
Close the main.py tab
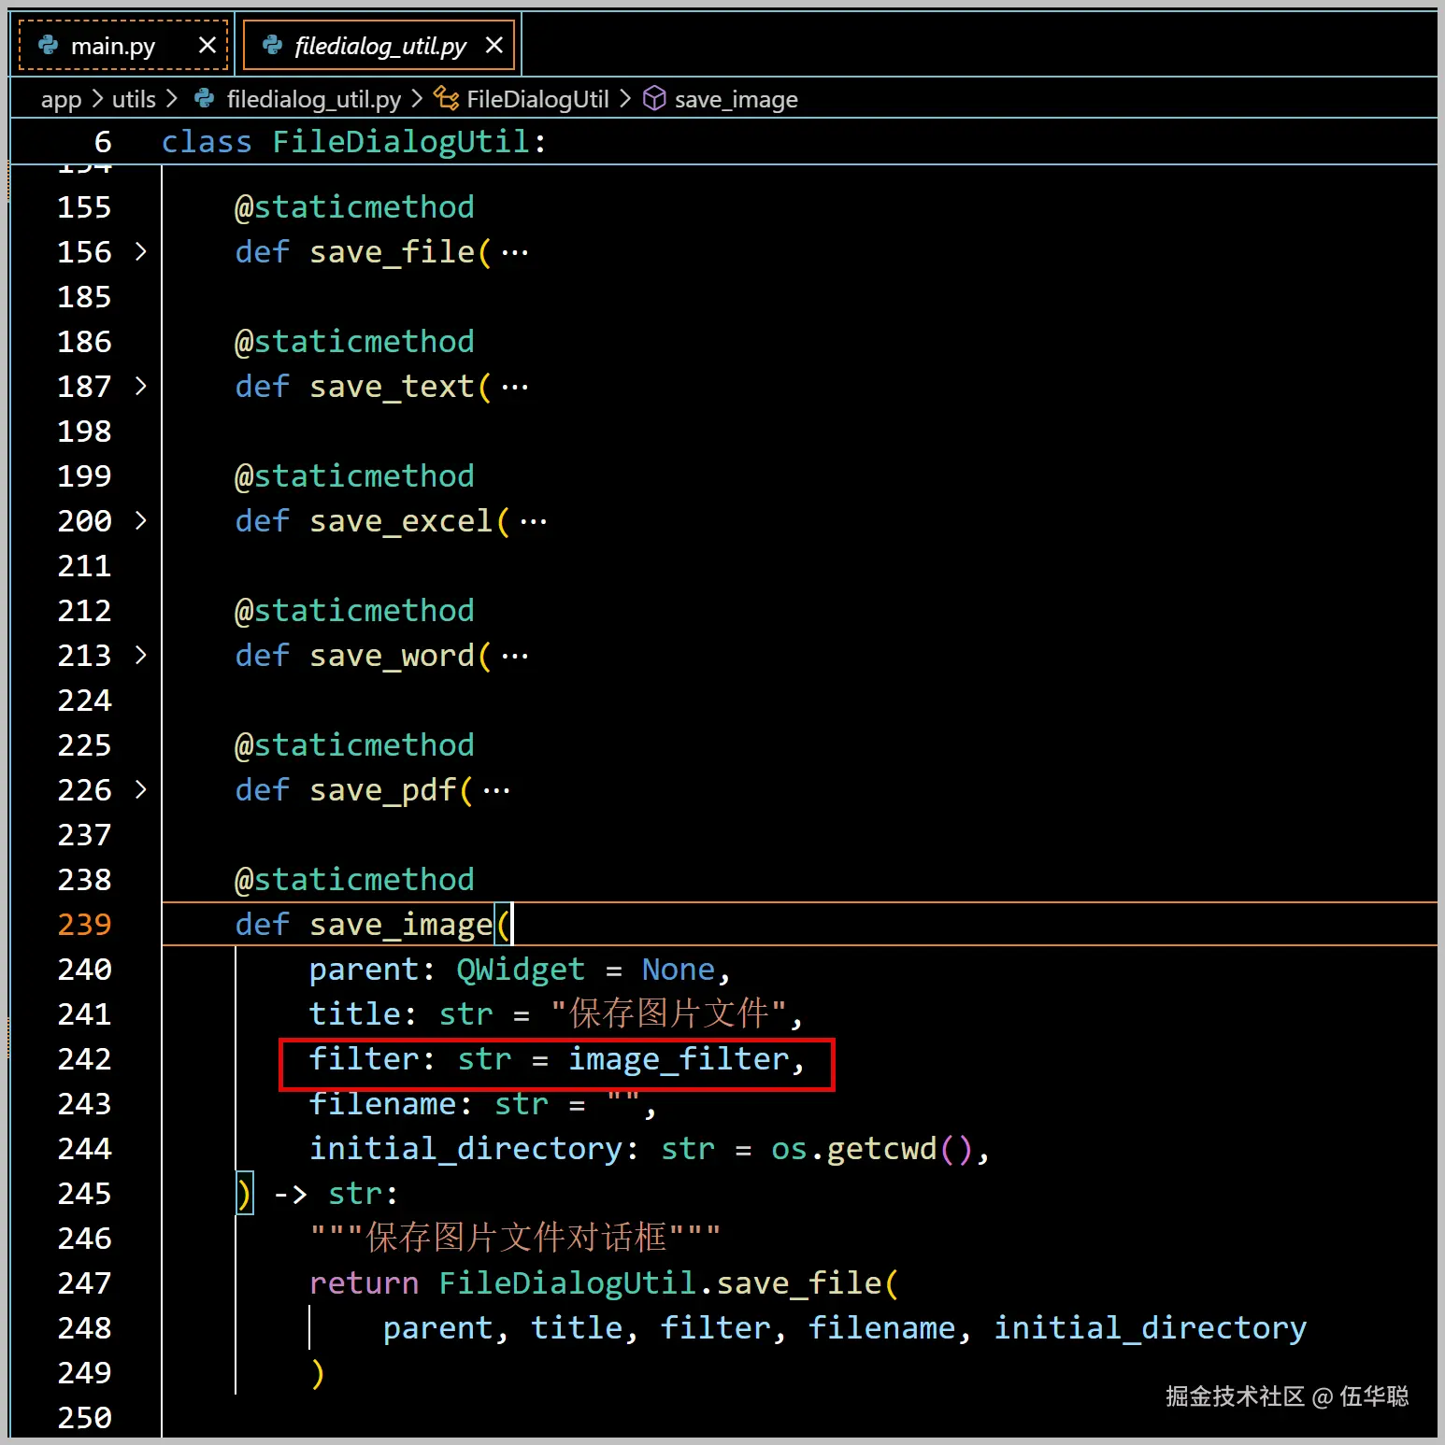click(207, 45)
